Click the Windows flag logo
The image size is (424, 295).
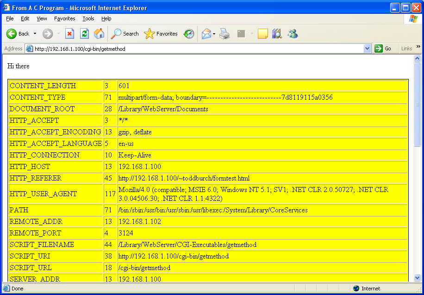[413, 19]
